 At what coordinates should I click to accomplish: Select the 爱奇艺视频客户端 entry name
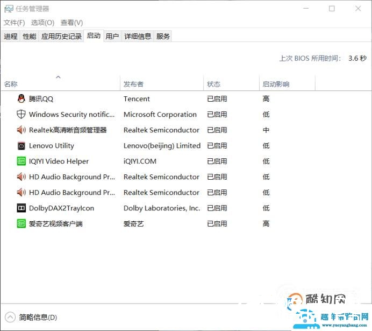56,224
